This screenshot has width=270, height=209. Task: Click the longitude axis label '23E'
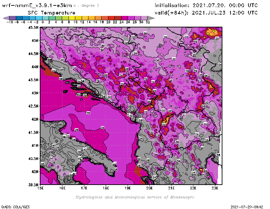tap(215, 188)
